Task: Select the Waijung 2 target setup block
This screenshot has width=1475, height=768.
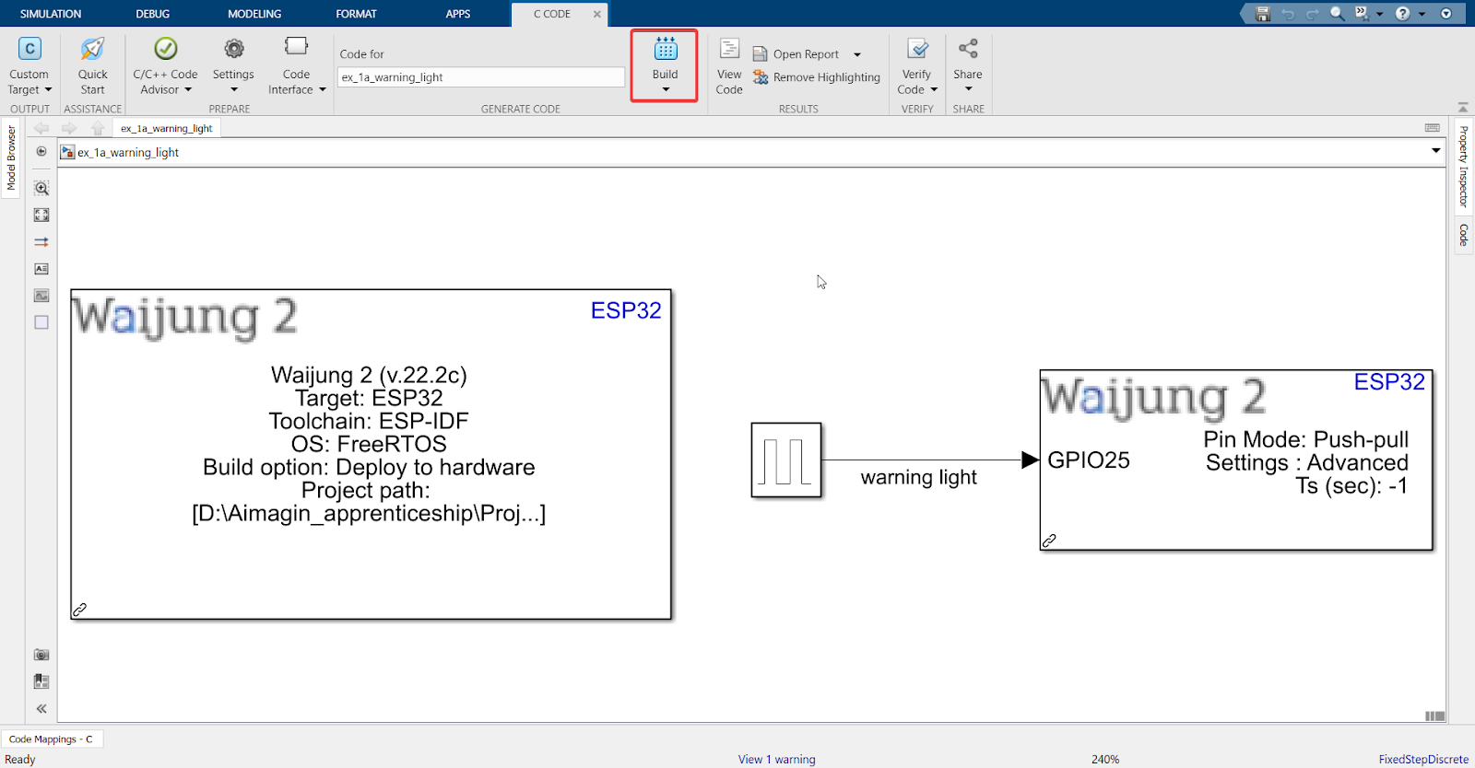Action: [371, 454]
